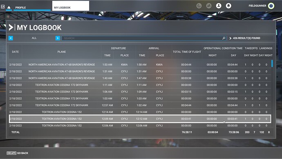Select the highlighted Cessna 152 12:09 AM flight
282x159 pixels.
(x=140, y=119)
